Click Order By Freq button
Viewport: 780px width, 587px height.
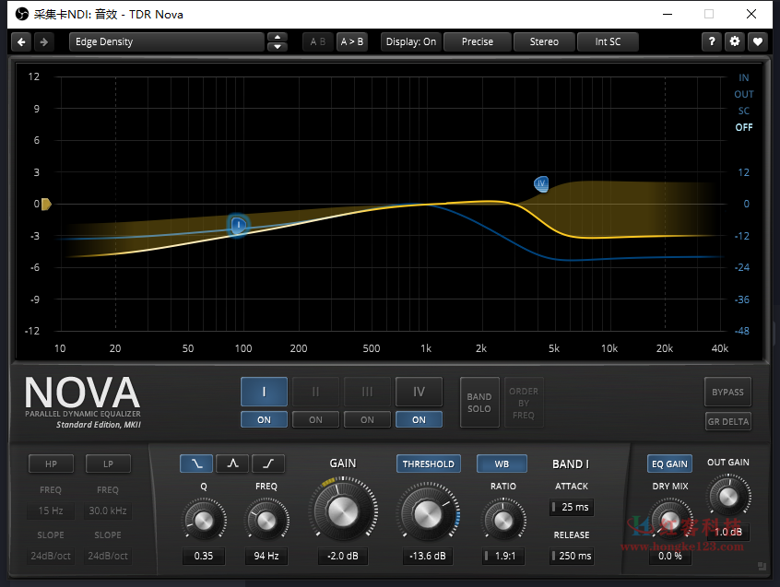[524, 403]
